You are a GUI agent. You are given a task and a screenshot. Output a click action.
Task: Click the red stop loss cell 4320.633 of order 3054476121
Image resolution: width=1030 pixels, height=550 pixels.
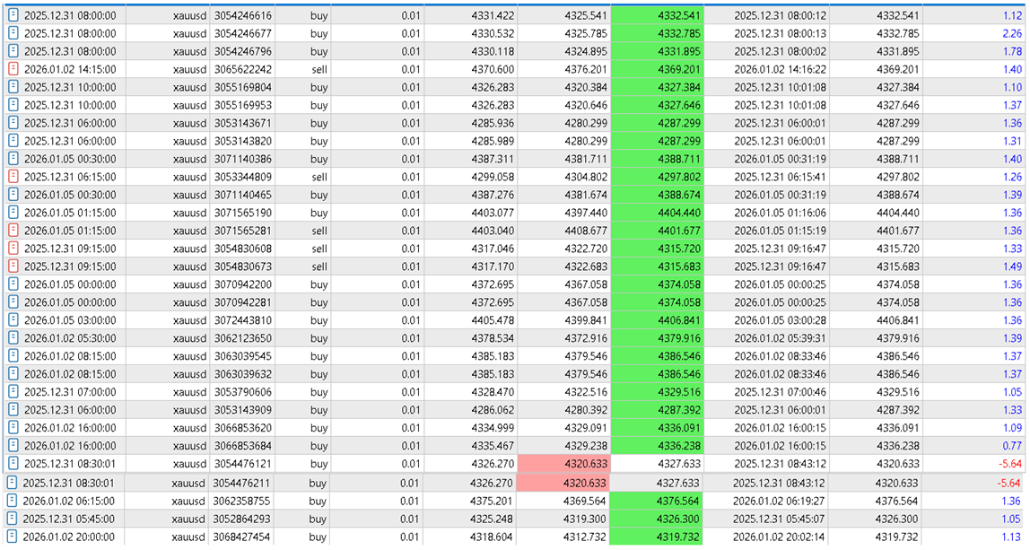(x=563, y=463)
